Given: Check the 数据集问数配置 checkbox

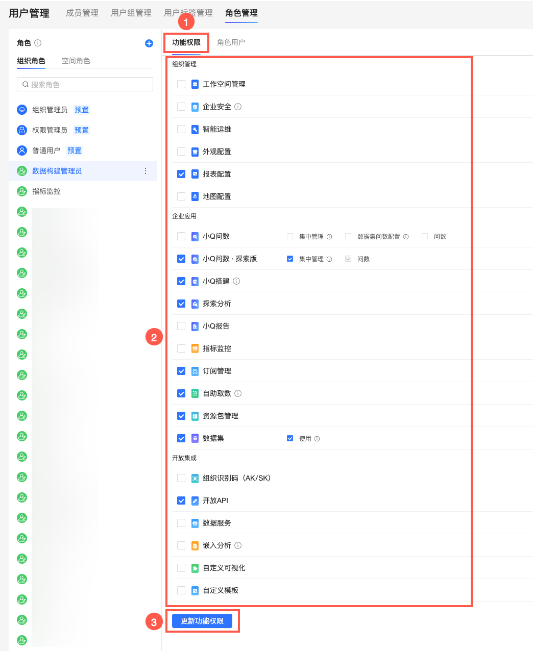Looking at the screenshot, I should click(x=348, y=236).
